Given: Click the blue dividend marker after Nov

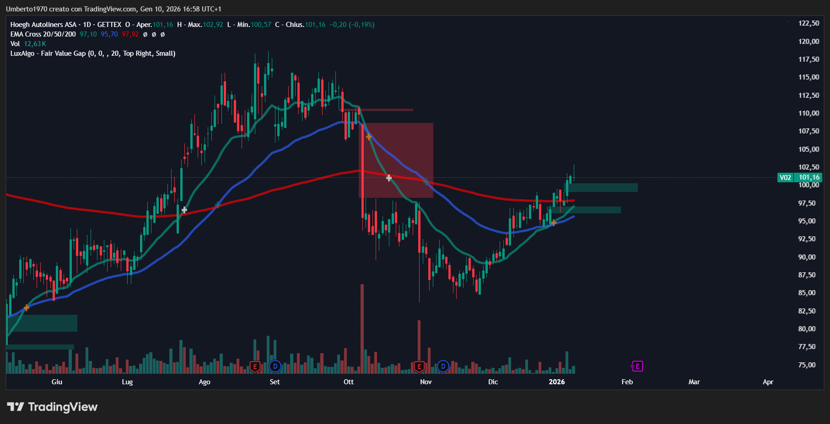Looking at the screenshot, I should pos(442,366).
